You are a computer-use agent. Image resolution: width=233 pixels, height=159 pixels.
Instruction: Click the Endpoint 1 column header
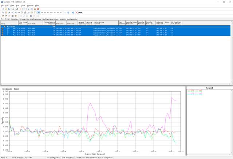(x=60, y=23)
